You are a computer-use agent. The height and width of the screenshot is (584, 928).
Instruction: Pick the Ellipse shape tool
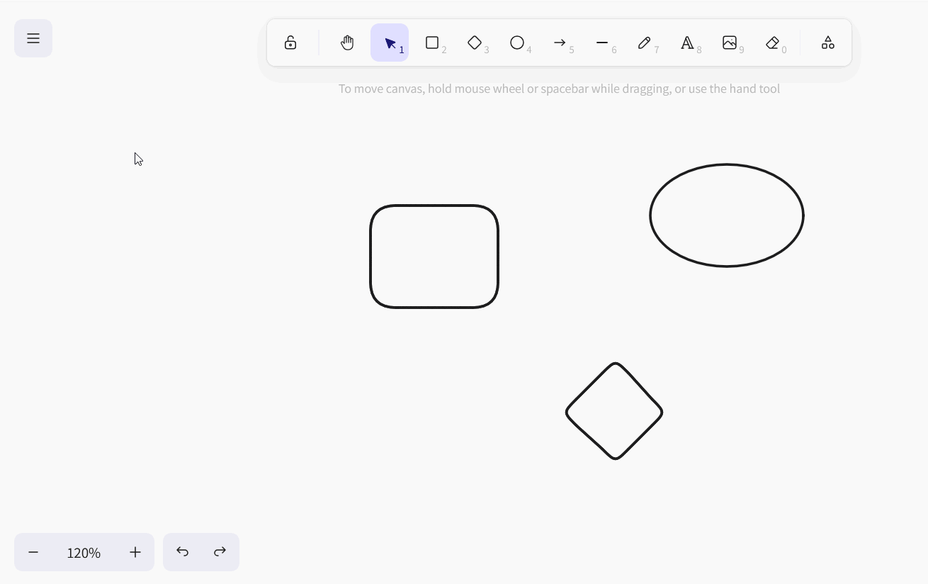pos(517,43)
